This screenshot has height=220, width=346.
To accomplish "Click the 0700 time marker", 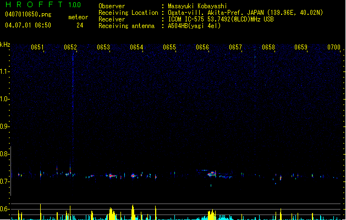I will pyautogui.click(x=334, y=47).
